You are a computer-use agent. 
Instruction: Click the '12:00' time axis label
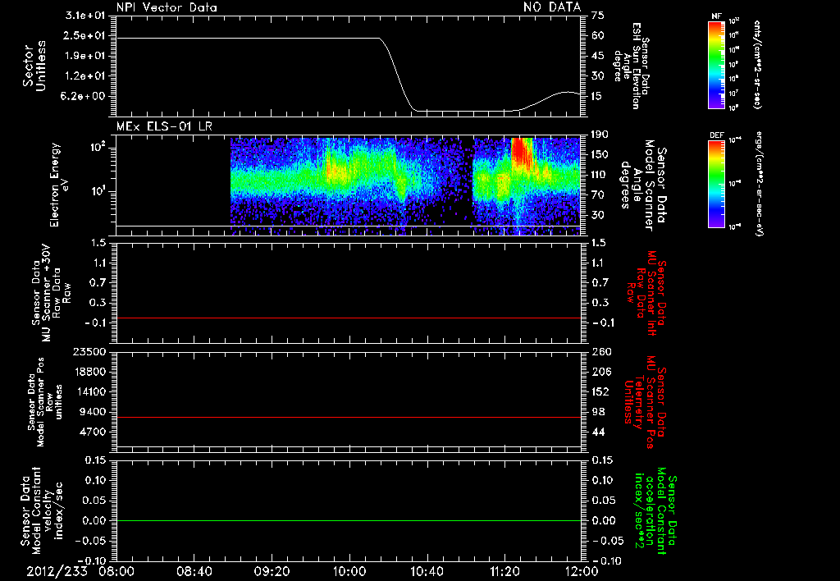[x=582, y=571]
